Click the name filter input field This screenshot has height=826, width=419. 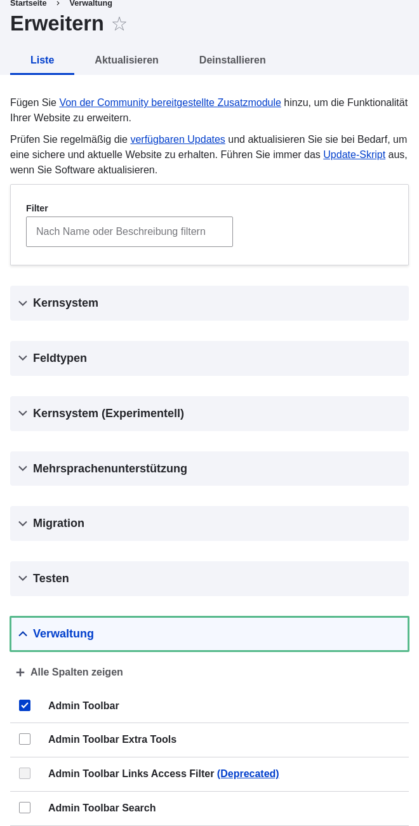click(x=130, y=232)
